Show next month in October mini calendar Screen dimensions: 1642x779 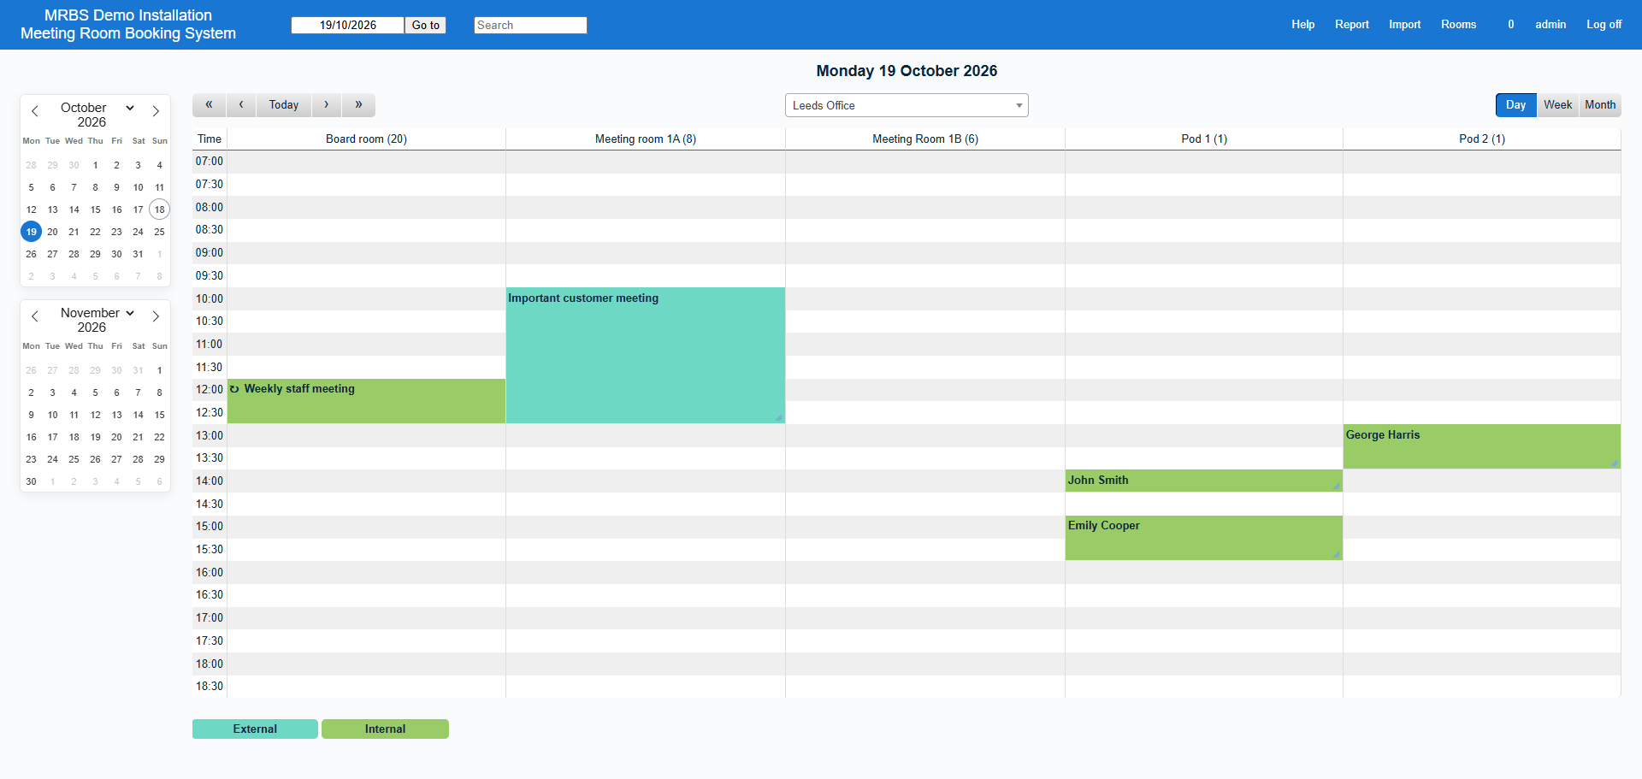click(156, 111)
